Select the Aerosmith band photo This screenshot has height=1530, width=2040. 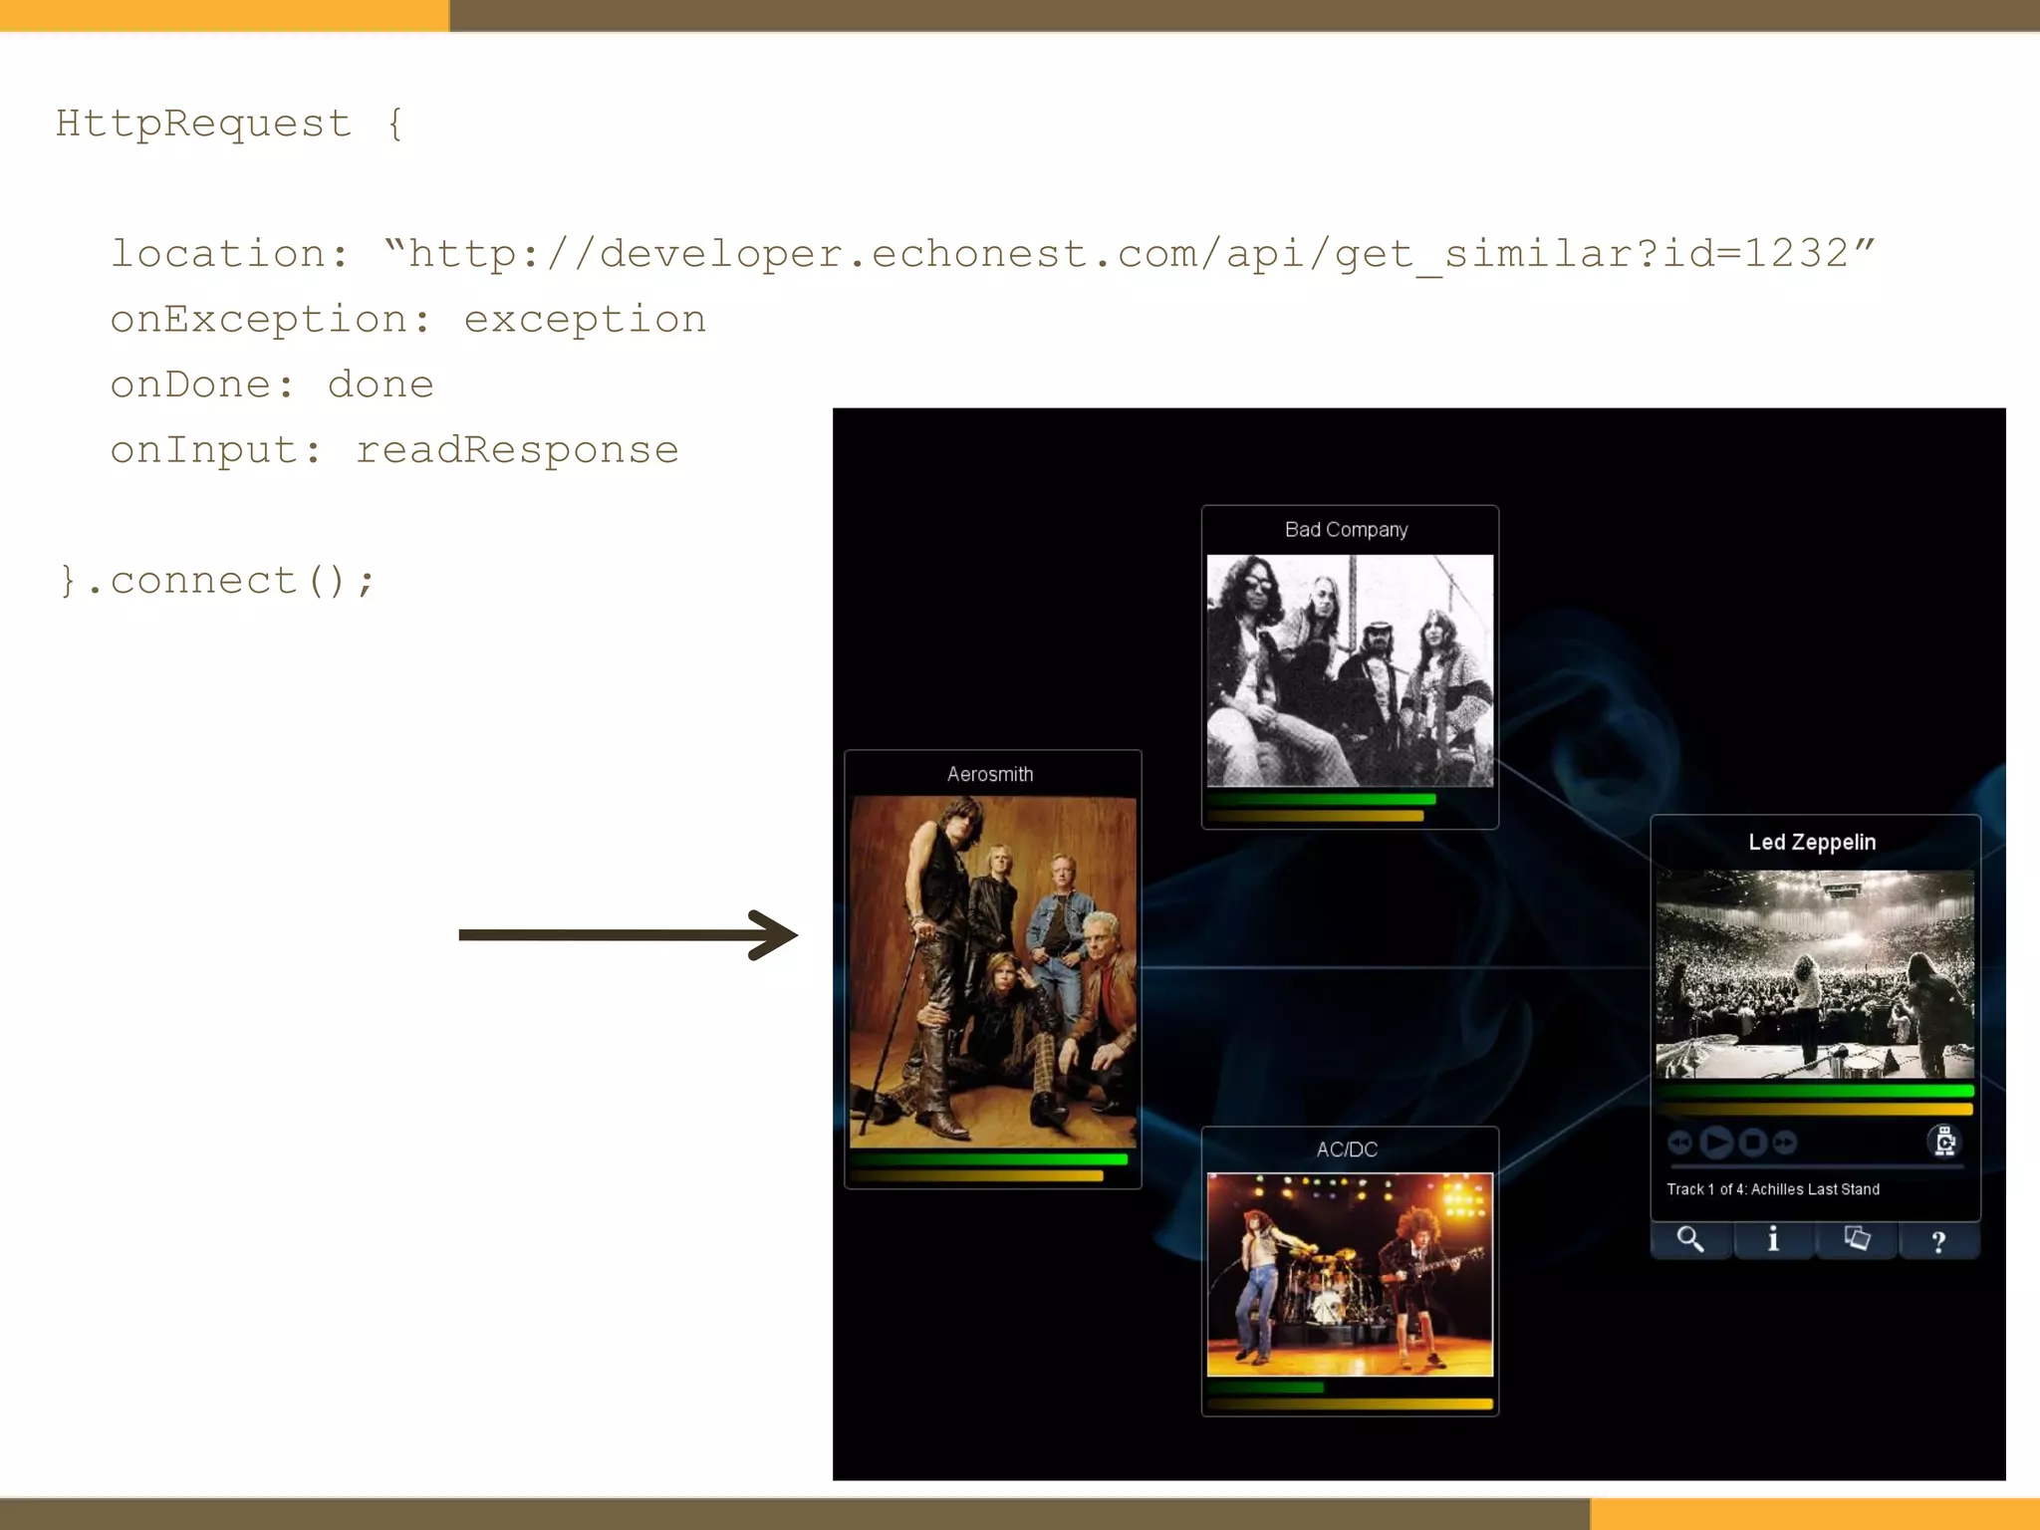[992, 972]
